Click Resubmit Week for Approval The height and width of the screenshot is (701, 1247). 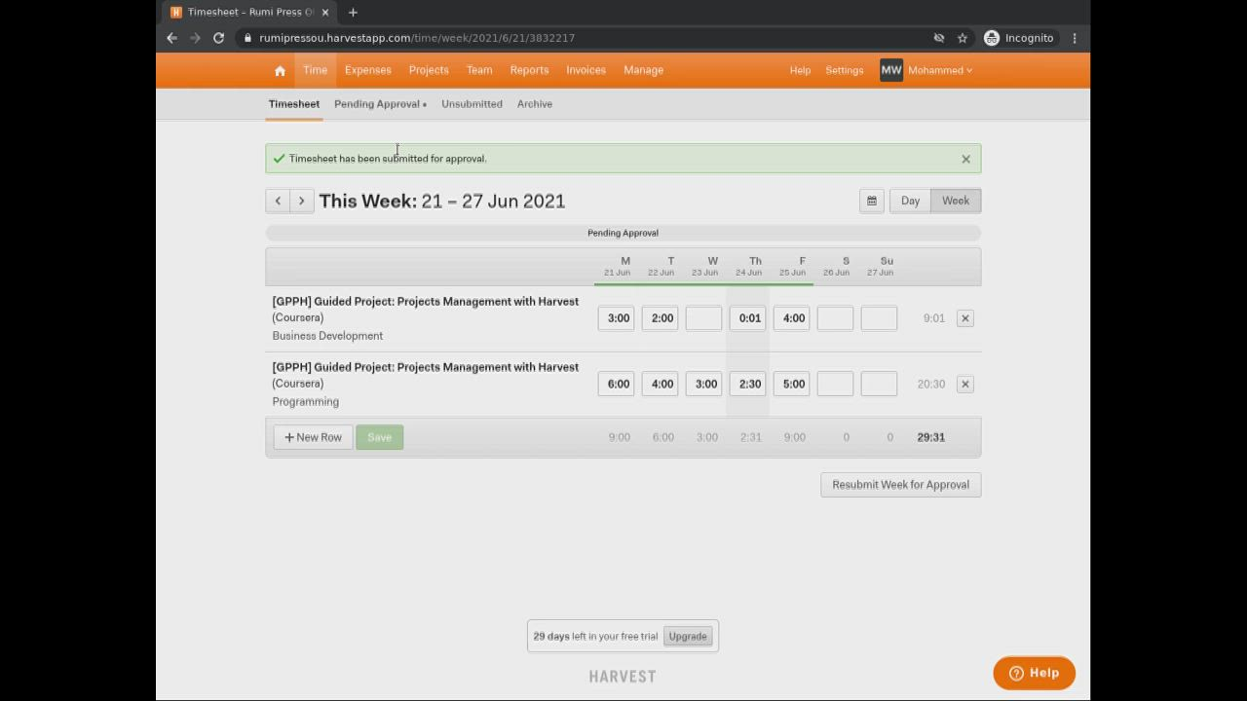pos(900,485)
